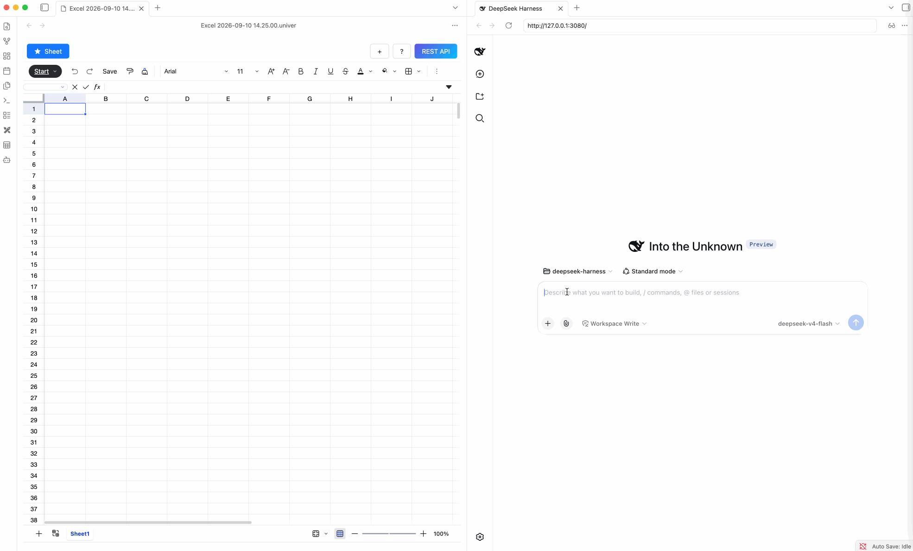
Task: Increase font size with A+ icon
Action: coord(271,71)
